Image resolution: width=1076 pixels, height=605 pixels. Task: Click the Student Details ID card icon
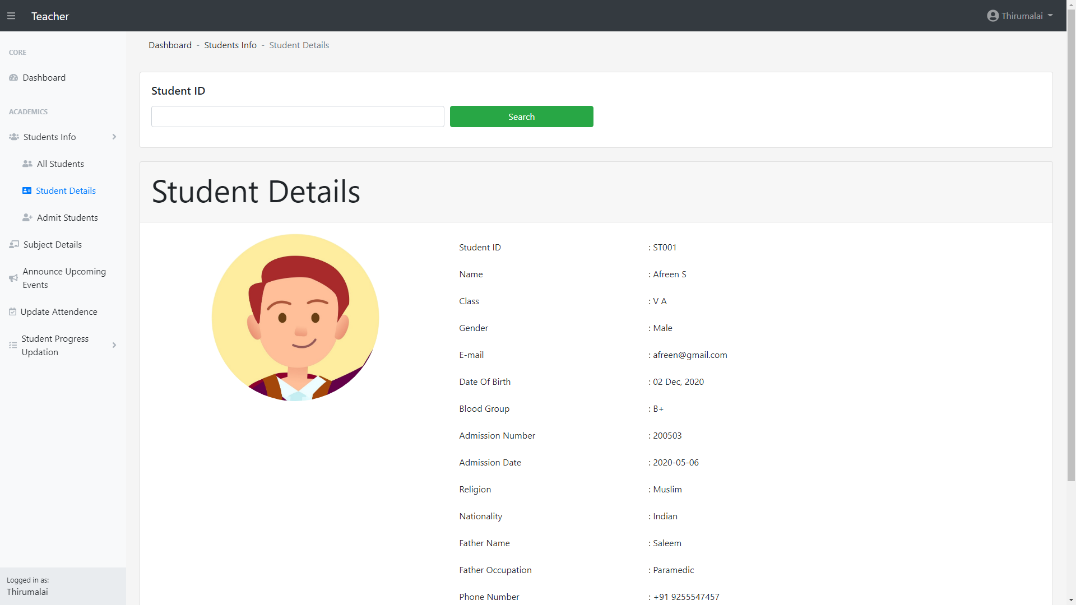pyautogui.click(x=27, y=191)
